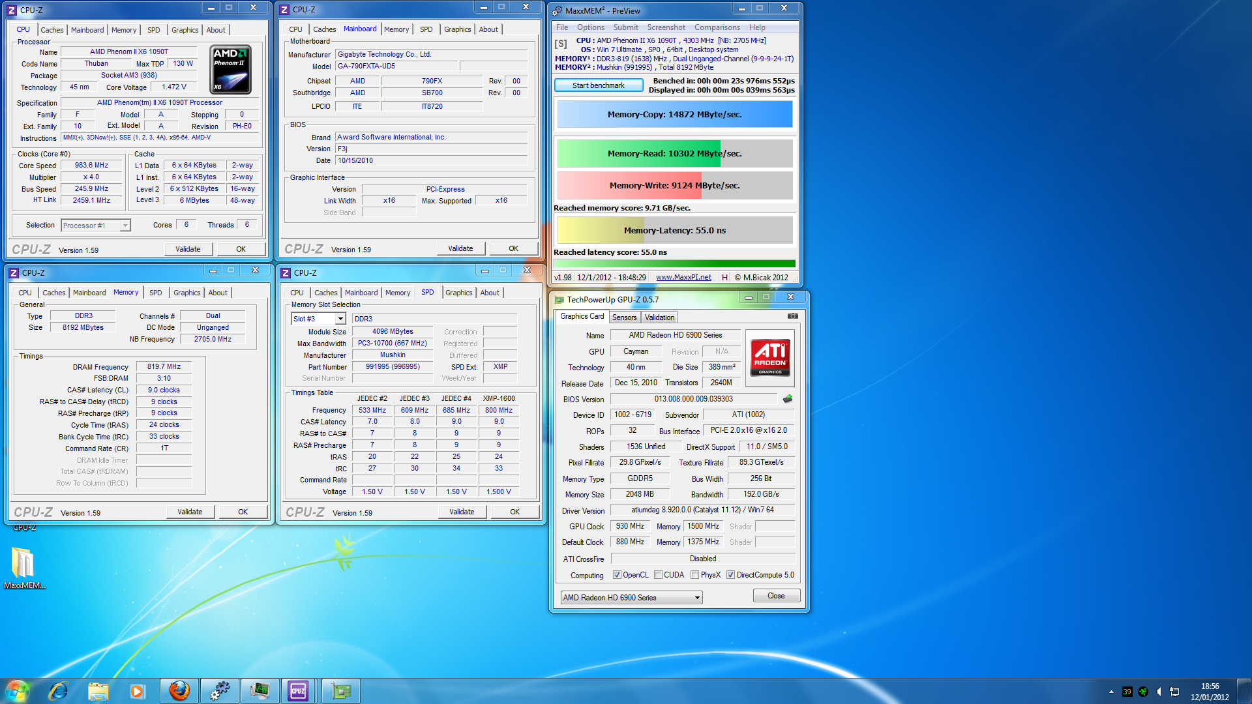Click the Memory-Copy result bar

tap(675, 114)
